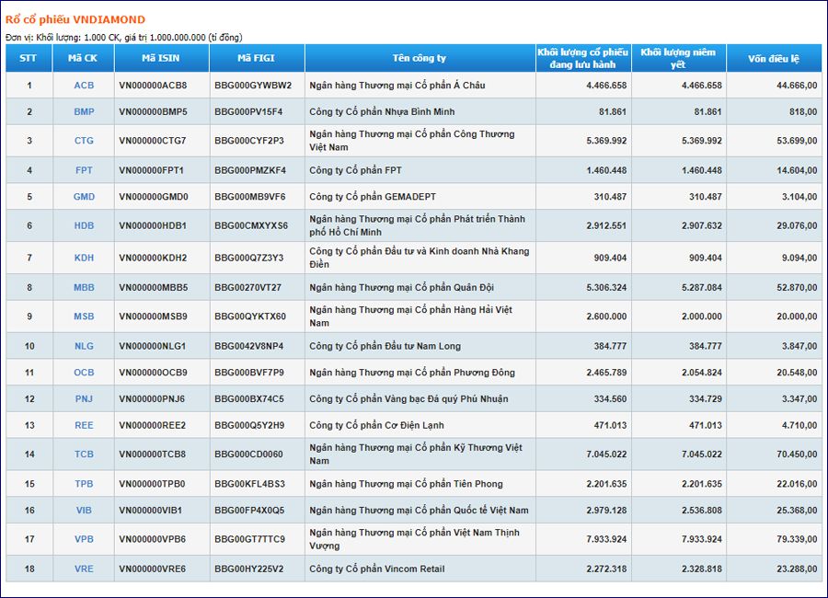Open the HDB stock code link
Viewport: 828px width, 598px height.
coord(84,225)
